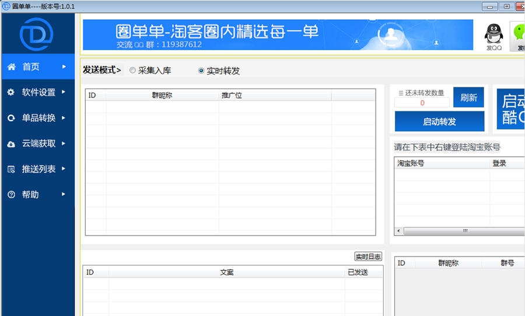This screenshot has width=525, height=316.
Task: Click the app icon in title bar
Action: [x=6, y=6]
